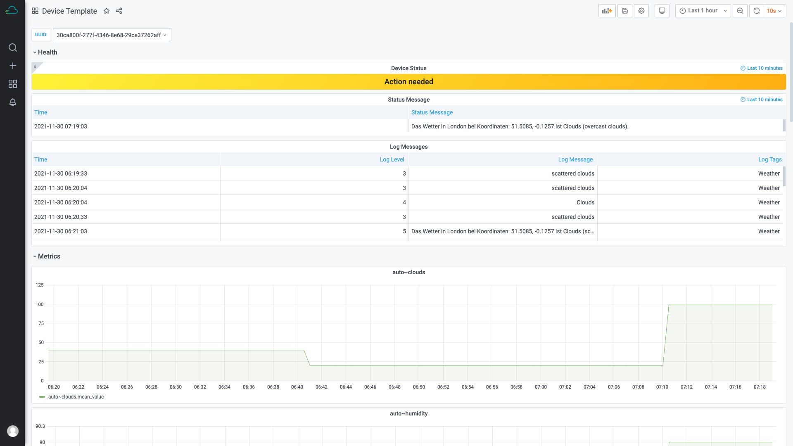Image resolution: width=793 pixels, height=446 pixels.
Task: Enable TV cycle view mode
Action: [662, 11]
